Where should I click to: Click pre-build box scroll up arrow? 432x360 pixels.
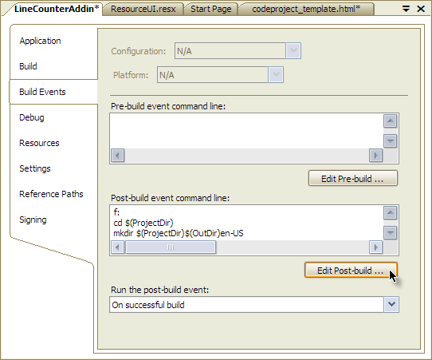[x=390, y=121]
